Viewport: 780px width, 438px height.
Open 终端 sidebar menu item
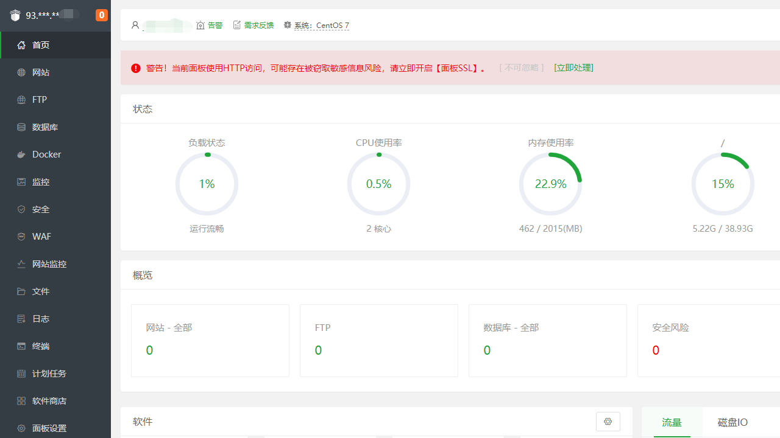(x=55, y=346)
